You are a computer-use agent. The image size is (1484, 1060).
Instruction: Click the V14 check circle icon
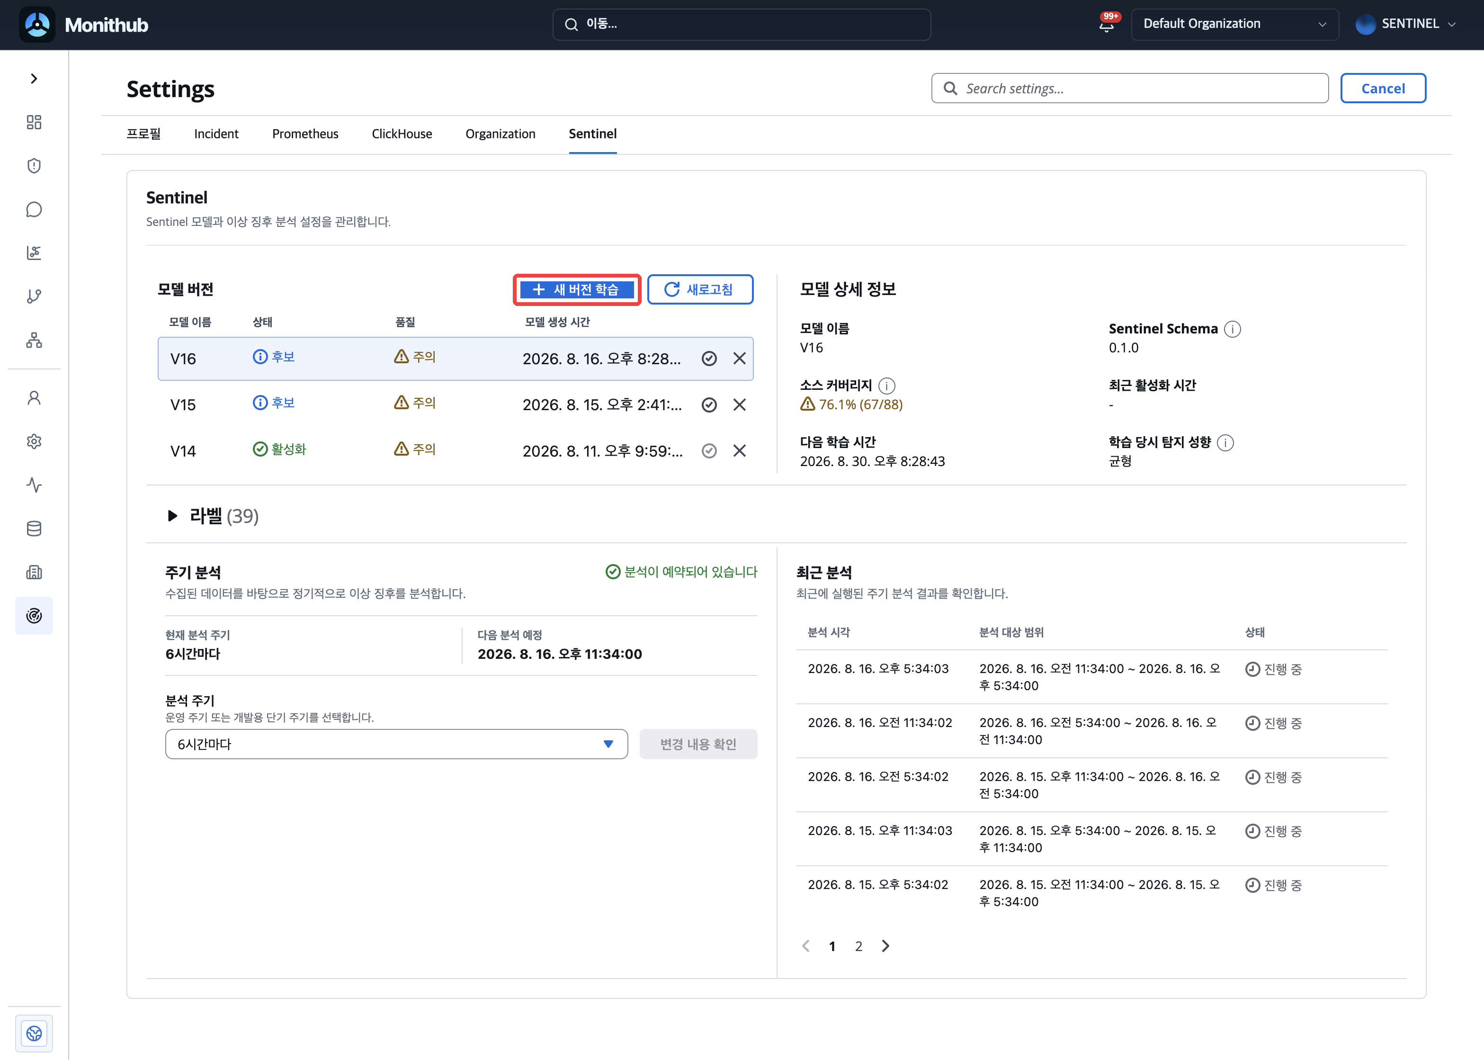point(709,451)
